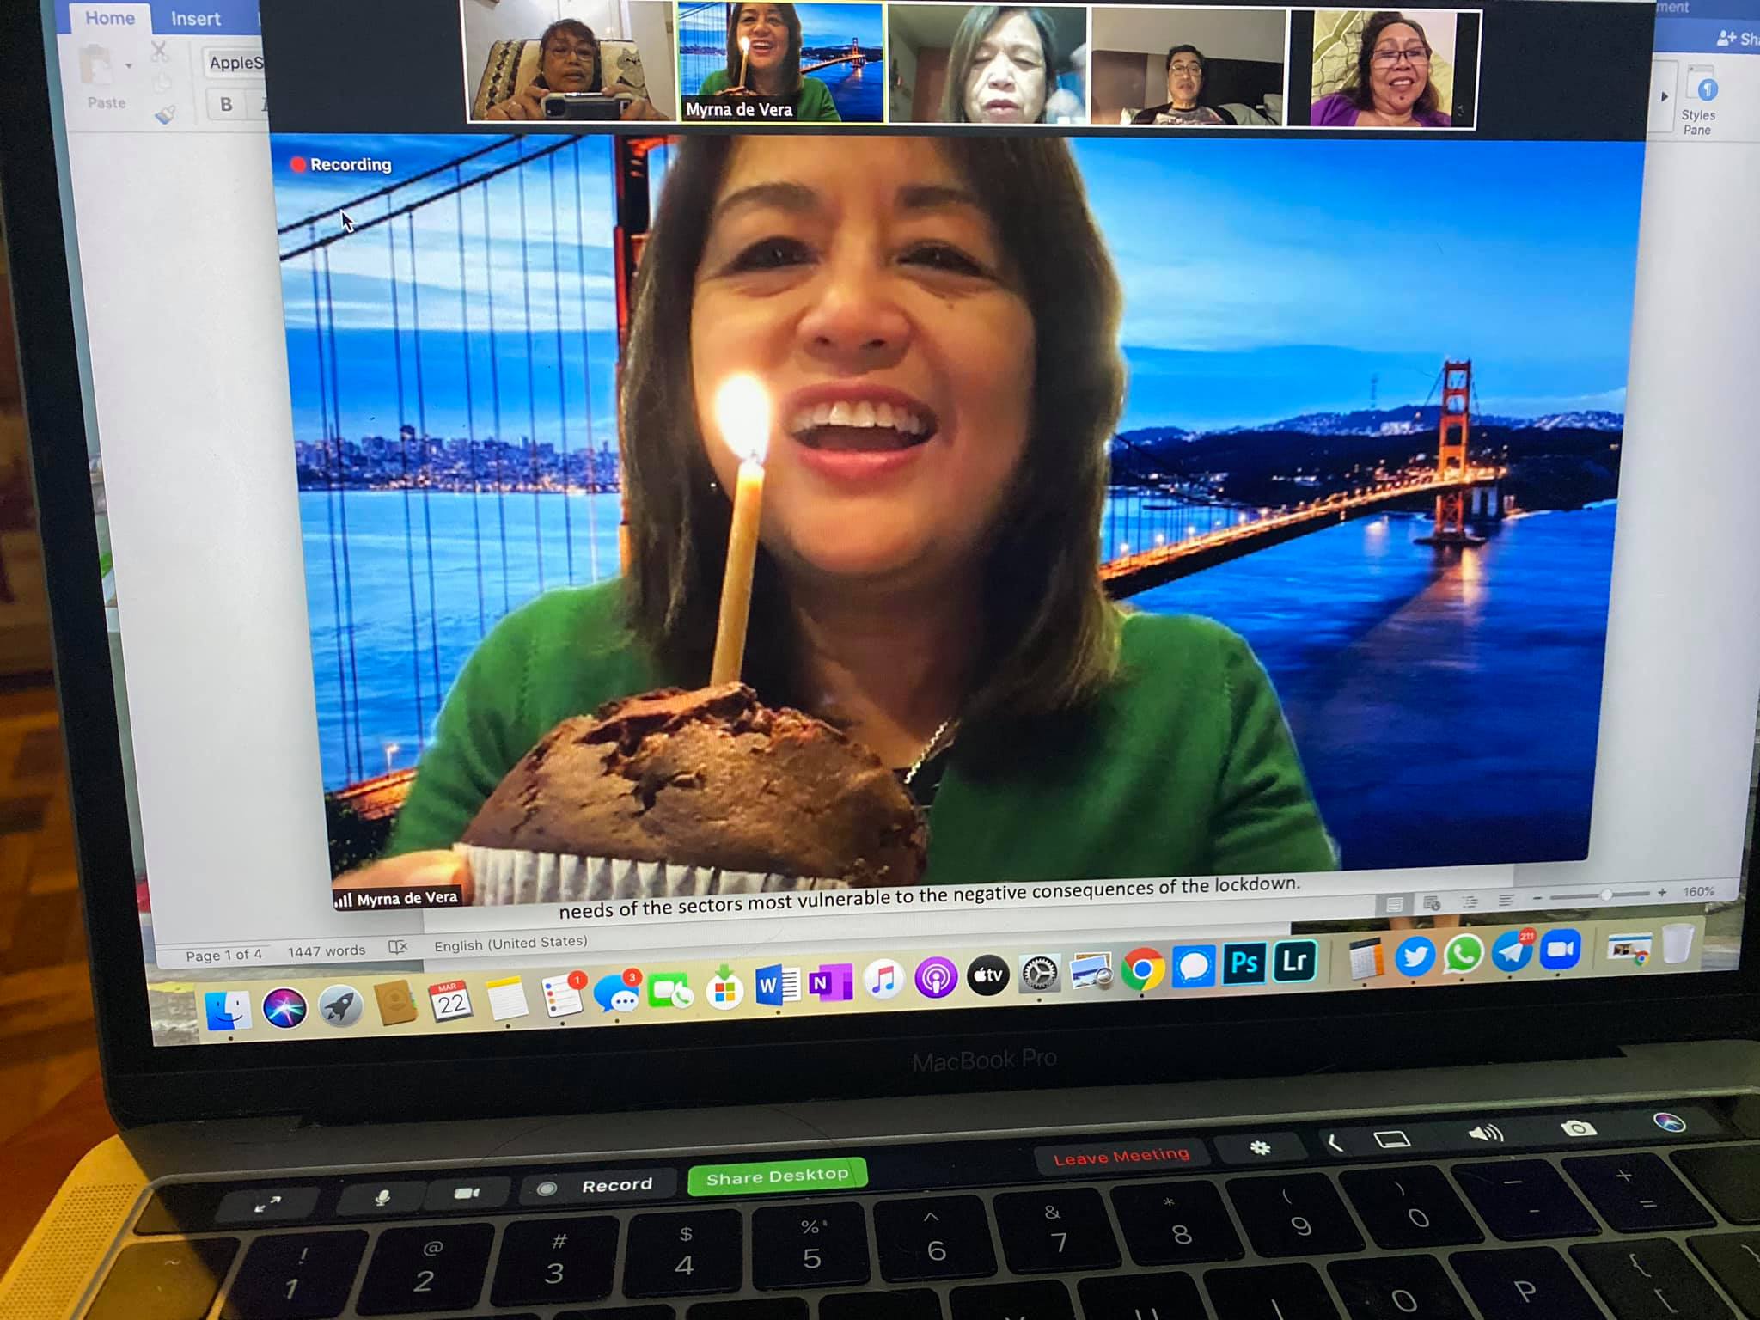Screen dimensions: 1760x1320
Task: Open WhatsApp in the Dock
Action: [1463, 955]
